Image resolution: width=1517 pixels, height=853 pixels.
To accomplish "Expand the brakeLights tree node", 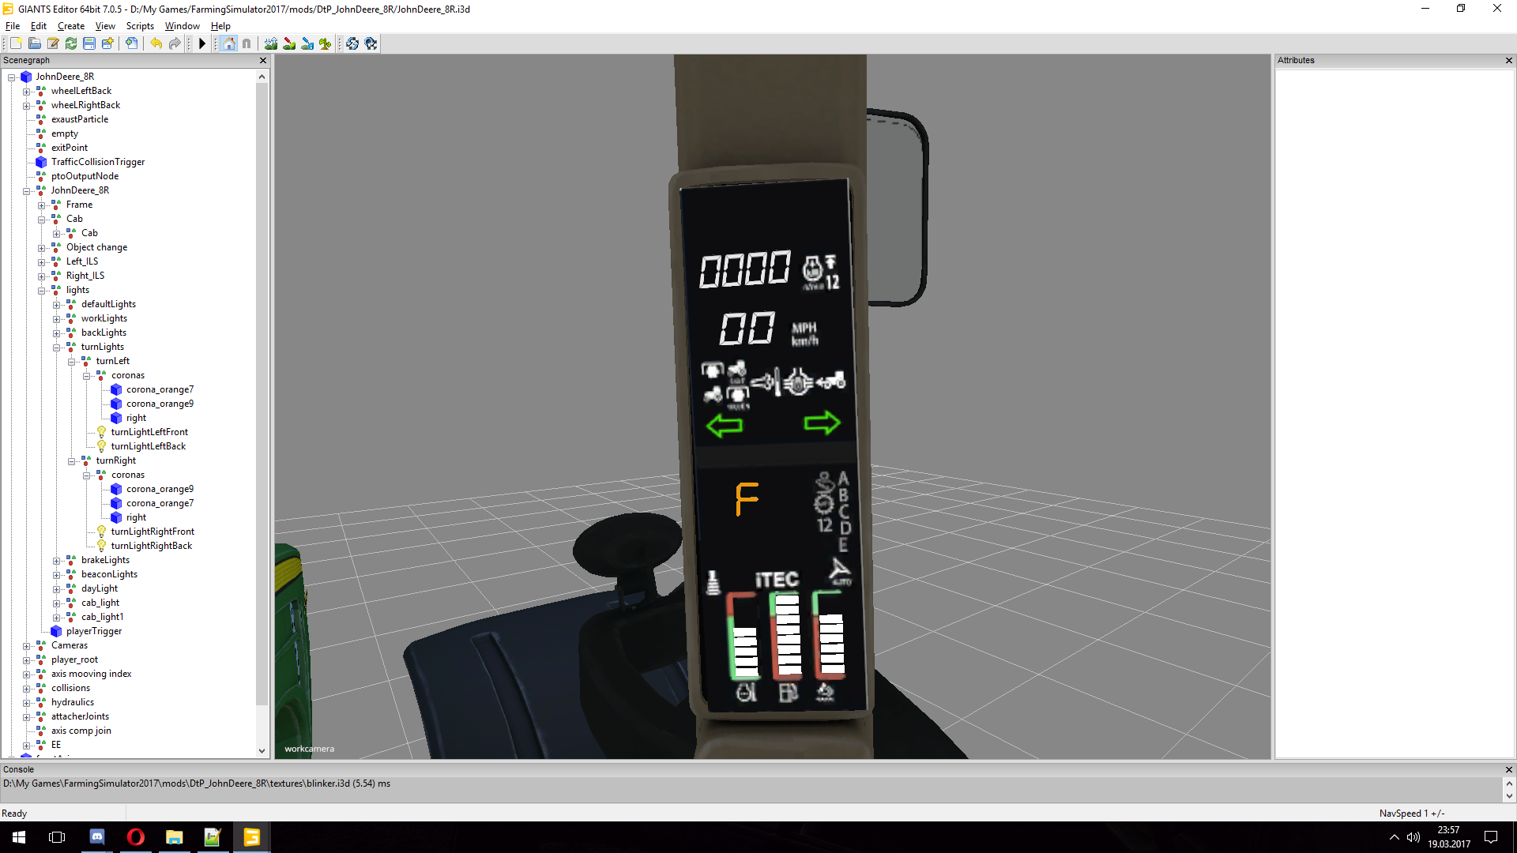I will click(57, 561).
